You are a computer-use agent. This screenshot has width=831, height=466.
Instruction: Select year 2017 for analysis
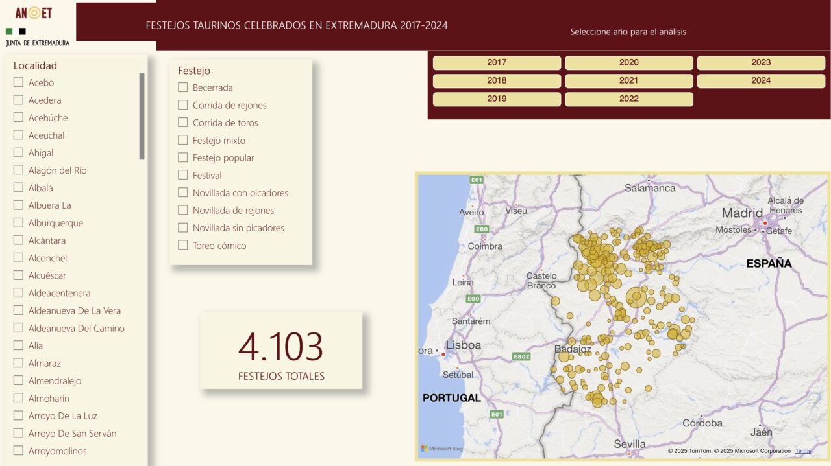(x=497, y=63)
